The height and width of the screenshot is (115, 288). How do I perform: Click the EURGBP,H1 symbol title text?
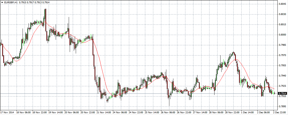pyautogui.click(x=11, y=2)
